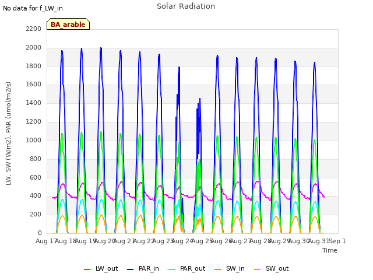Screen dimensions: 373x280
Task: Click the 1000 y-axis tick label
Action: click(x=34, y=140)
